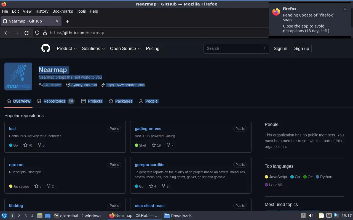The image size is (353, 220).
Task: Open the Bookmarks menu
Action: (63, 11)
